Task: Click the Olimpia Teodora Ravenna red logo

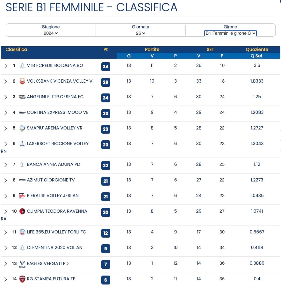Action: coord(22,211)
